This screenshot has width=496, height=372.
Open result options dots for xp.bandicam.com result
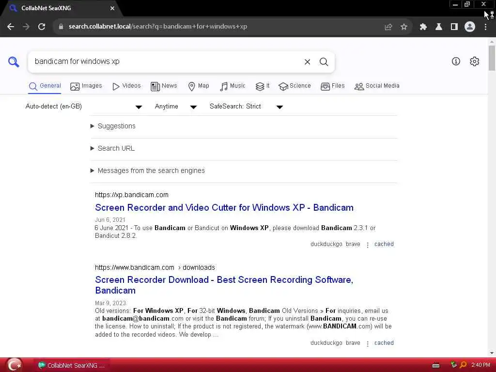pyautogui.click(x=368, y=245)
